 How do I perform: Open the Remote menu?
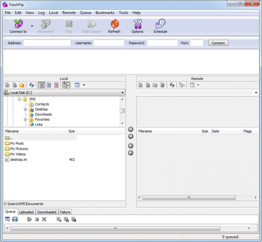click(69, 13)
